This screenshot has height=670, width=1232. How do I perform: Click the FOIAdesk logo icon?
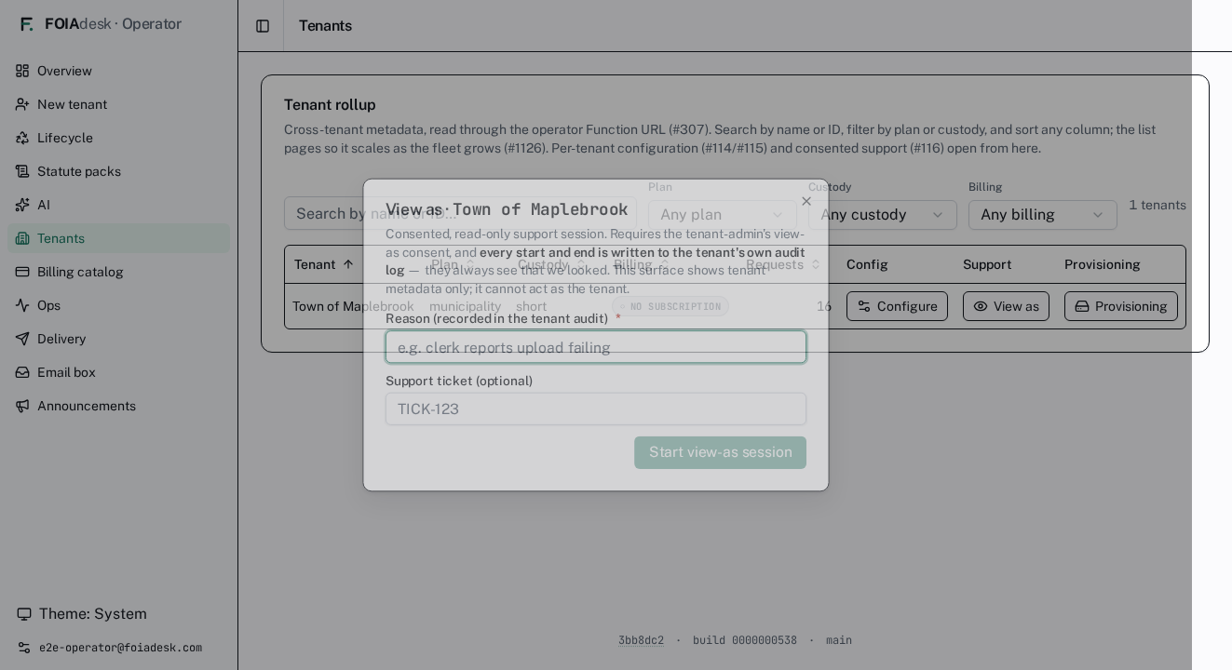tap(27, 24)
